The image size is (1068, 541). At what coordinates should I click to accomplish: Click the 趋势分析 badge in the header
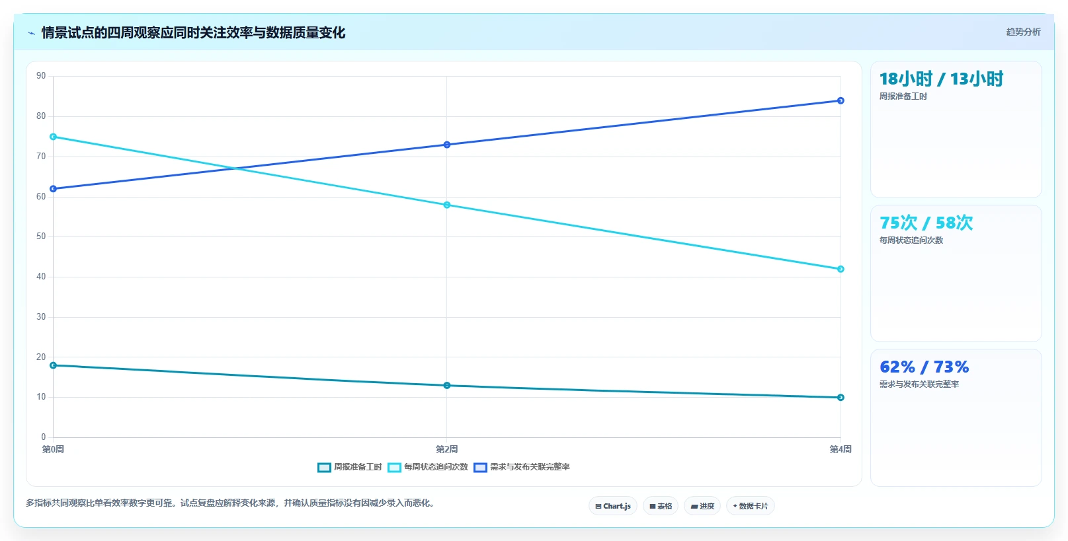[x=1023, y=32]
